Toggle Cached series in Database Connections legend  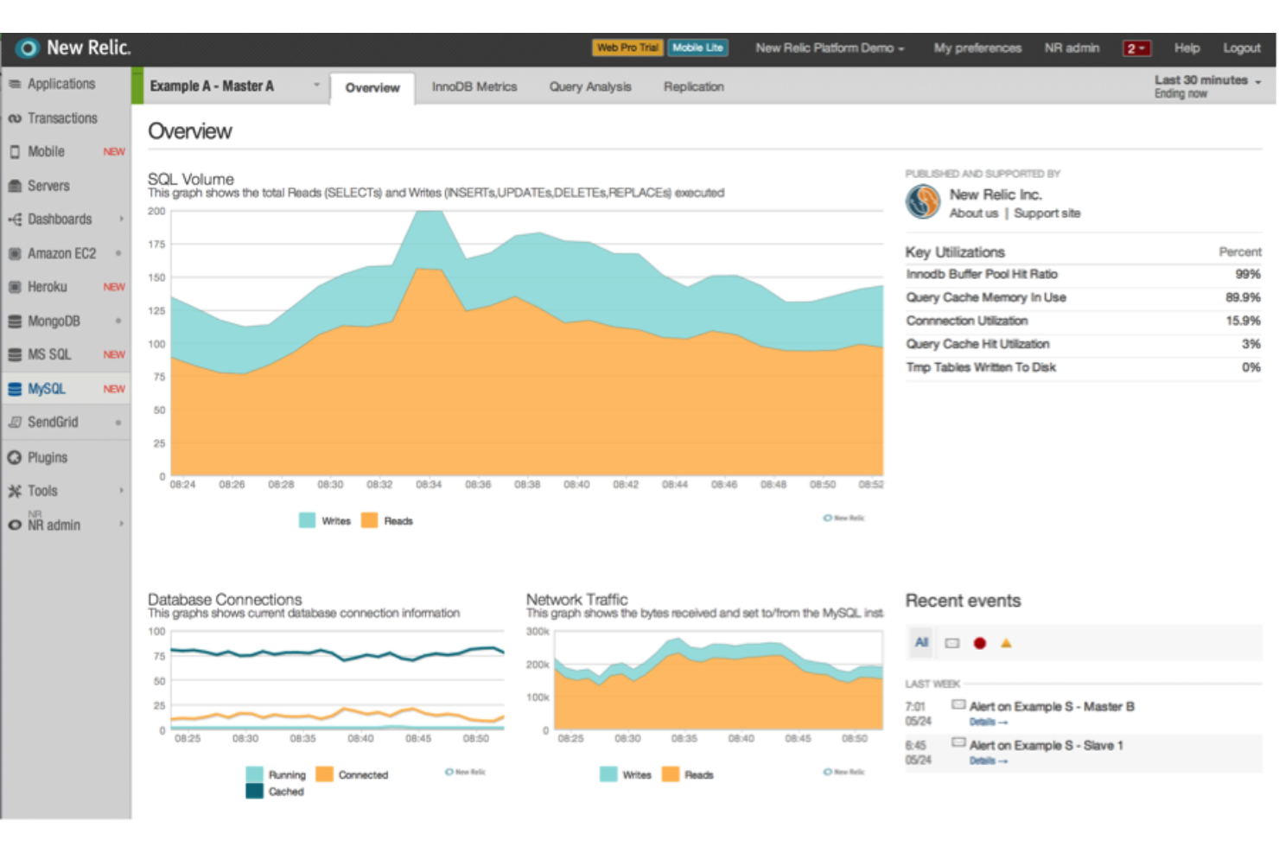point(275,791)
